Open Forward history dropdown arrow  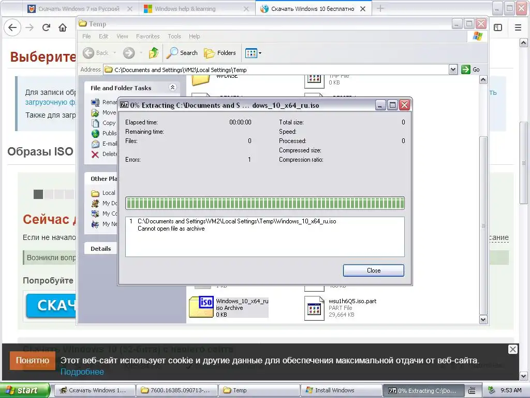click(x=141, y=53)
